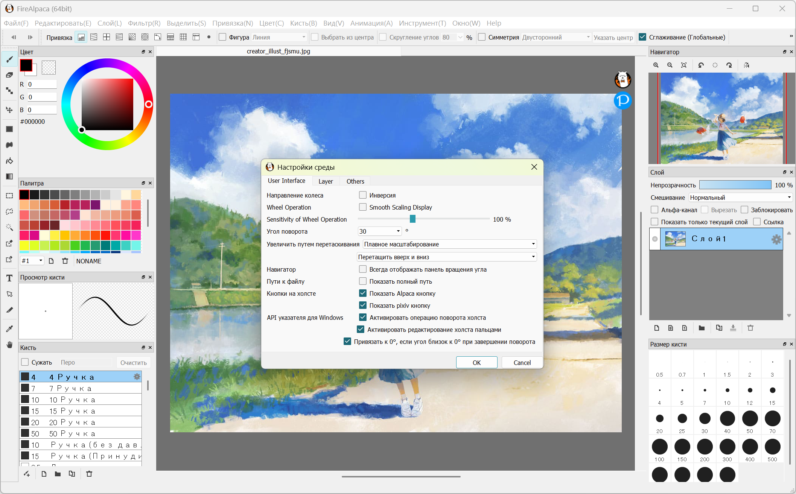Viewport: 796px width, 494px height.
Task: Open Layer 1 settings gear icon
Action: click(x=776, y=239)
